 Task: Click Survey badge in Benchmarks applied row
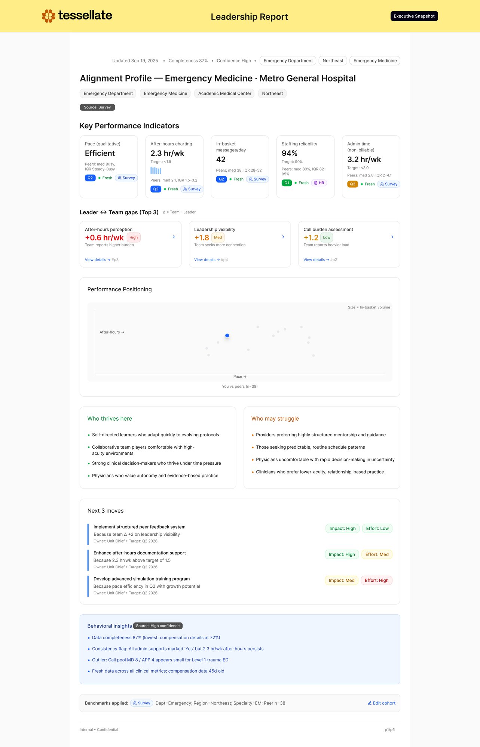[142, 703]
